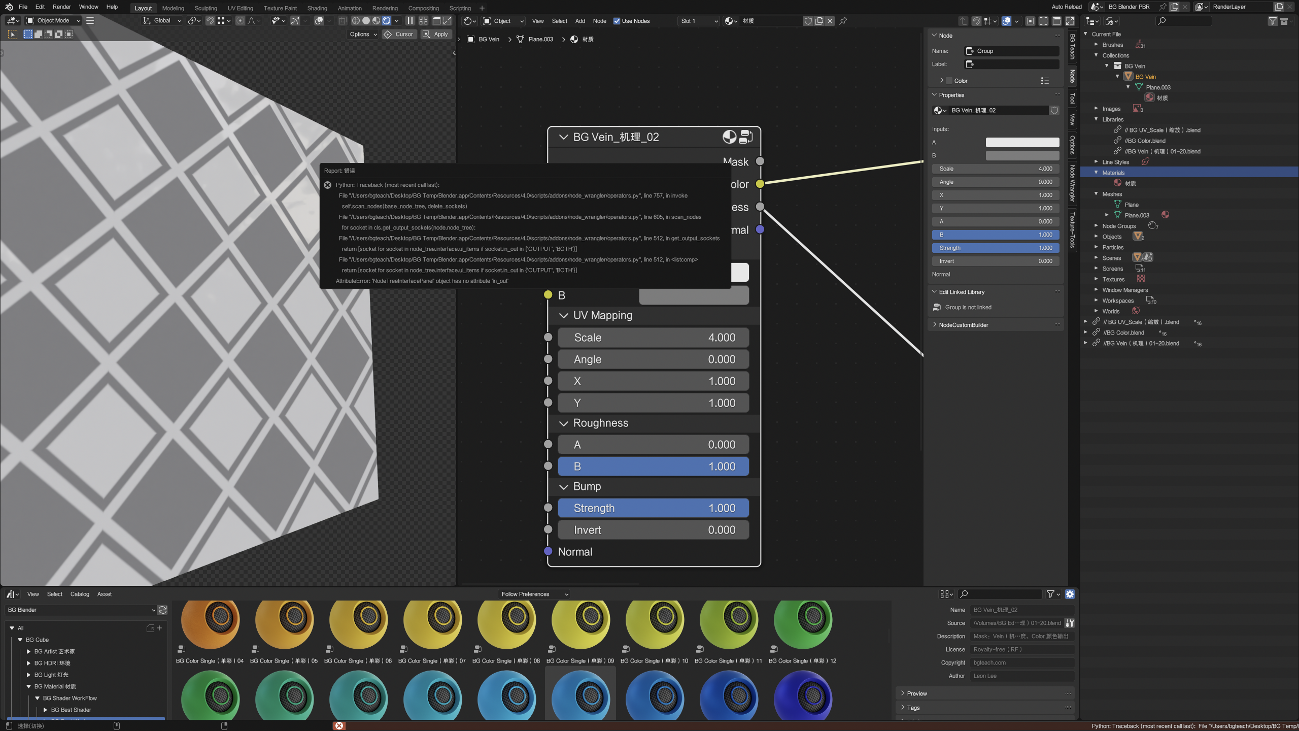Open the Node Wrangler sidebar tab
1299x731 pixels.
1072,183
